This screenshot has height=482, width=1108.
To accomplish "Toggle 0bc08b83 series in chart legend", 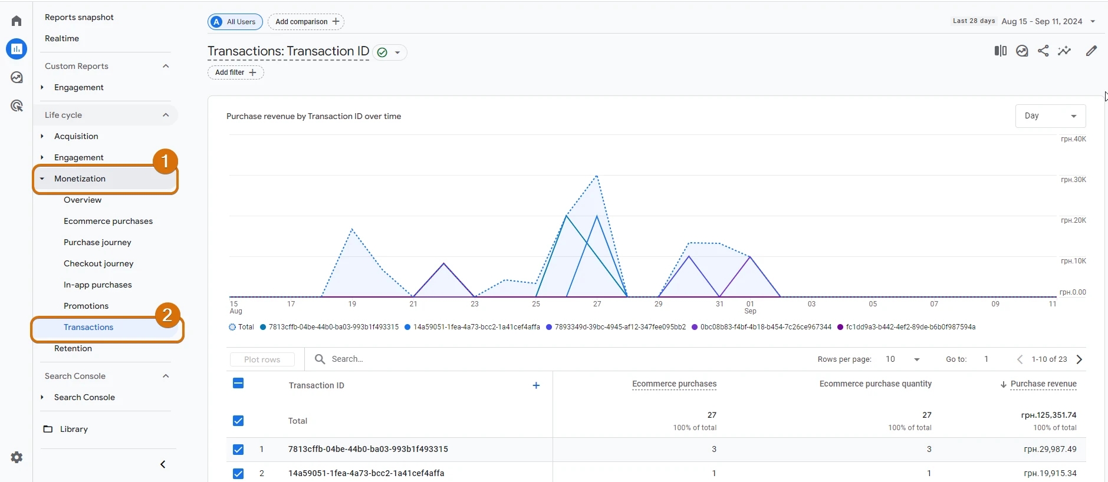I will tap(761, 327).
